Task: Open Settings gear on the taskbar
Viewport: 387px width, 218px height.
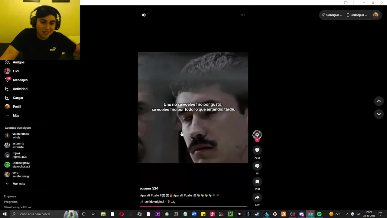Action: pyautogui.click(x=275, y=214)
